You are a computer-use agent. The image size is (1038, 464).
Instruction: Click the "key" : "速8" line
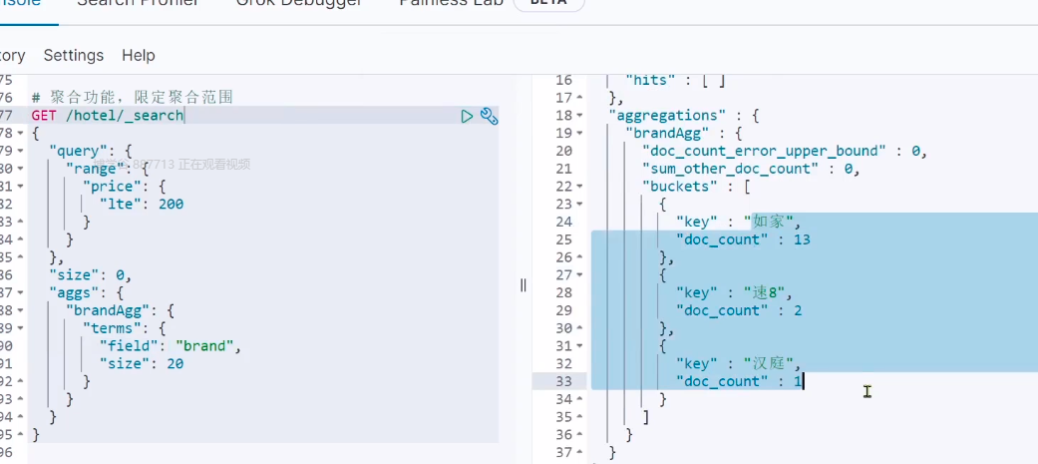coord(734,293)
